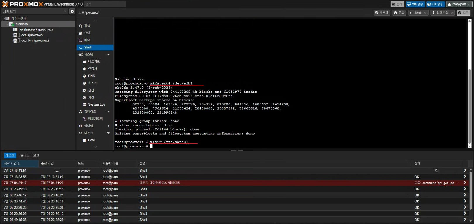Open 네트워크 network settings
474x224 pixels.
95,62
